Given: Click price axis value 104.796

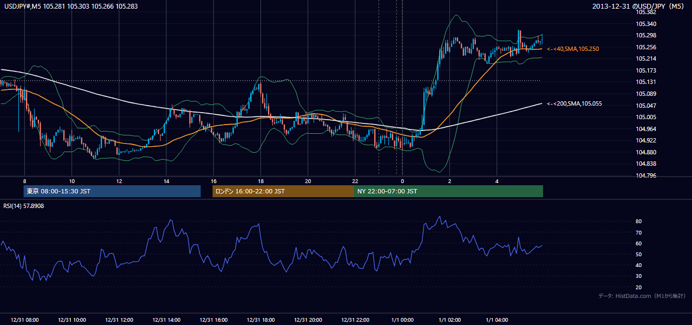Looking at the screenshot, I should click(x=646, y=175).
